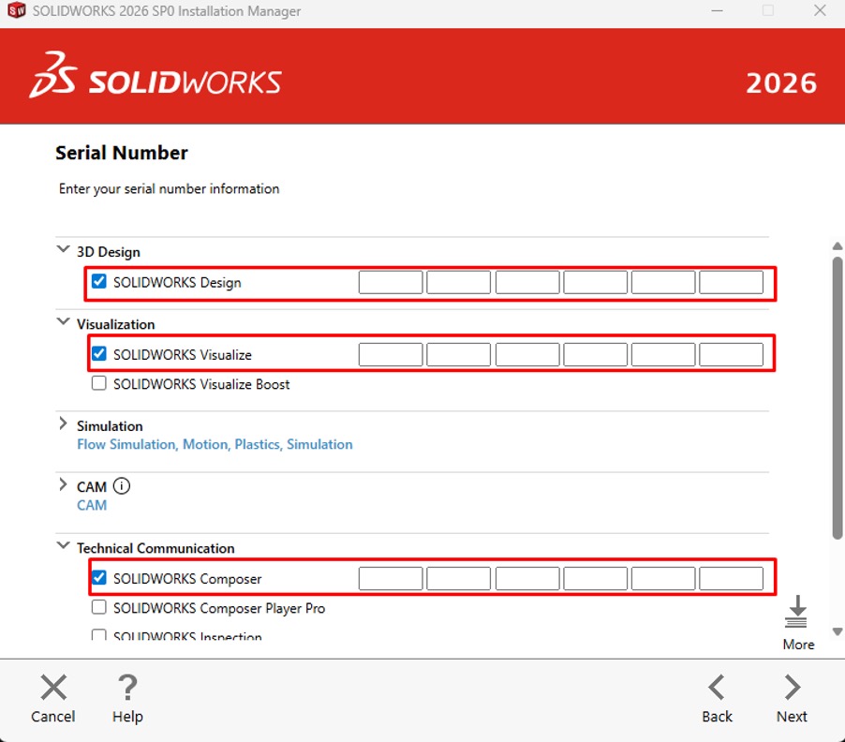Click the 'Enter your serial number information' text

170,189
